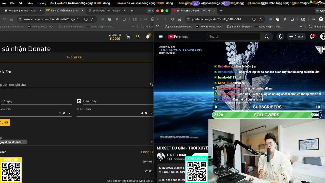Open the GIN OFFICIAL channel avatar
The height and width of the screenshot is (183, 325).
(161, 157)
